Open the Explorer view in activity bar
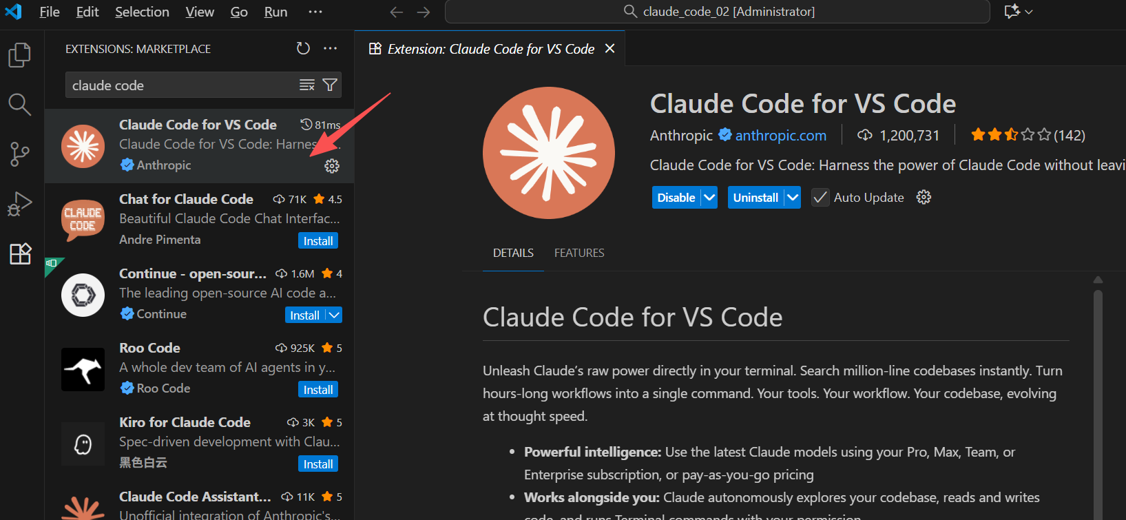Viewport: 1126px width, 520px height. [19, 55]
